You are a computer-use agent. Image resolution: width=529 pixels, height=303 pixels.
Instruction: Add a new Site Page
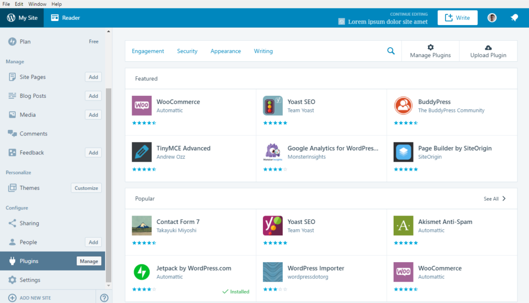(x=93, y=77)
